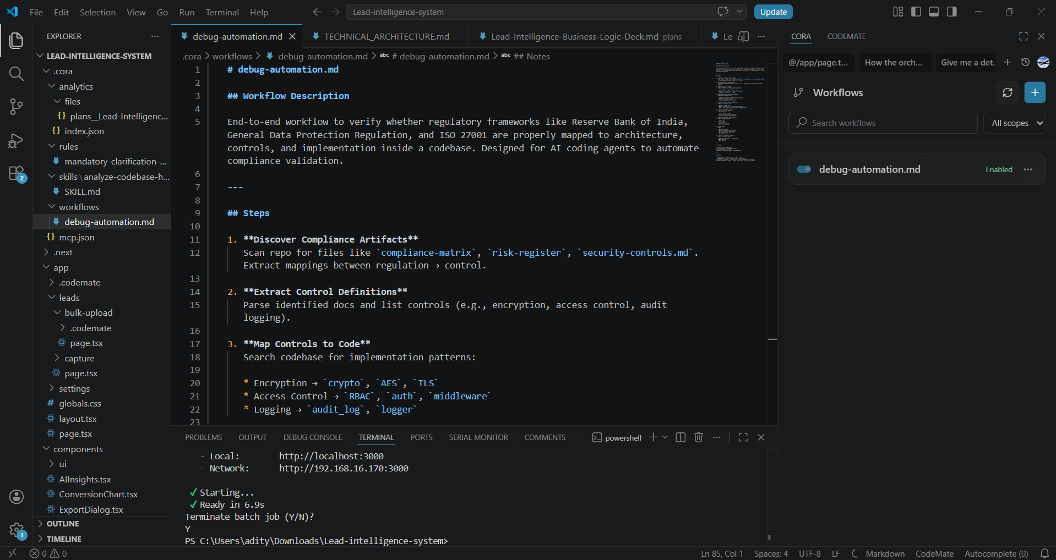The width and height of the screenshot is (1056, 560).
Task: Close the debug-automation.md editor tab
Action: pos(292,36)
